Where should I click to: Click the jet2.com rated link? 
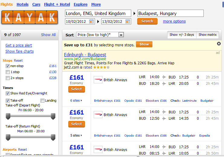click(88, 67)
